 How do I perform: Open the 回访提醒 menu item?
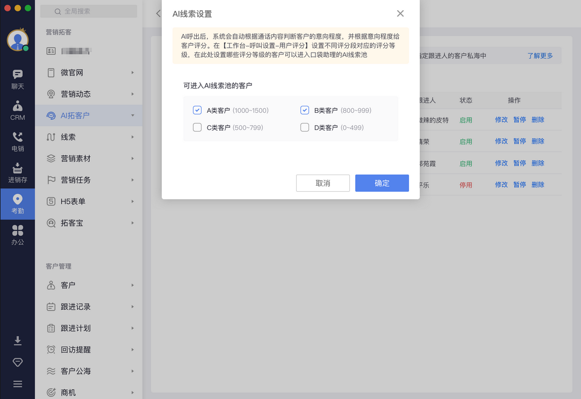coord(89,350)
